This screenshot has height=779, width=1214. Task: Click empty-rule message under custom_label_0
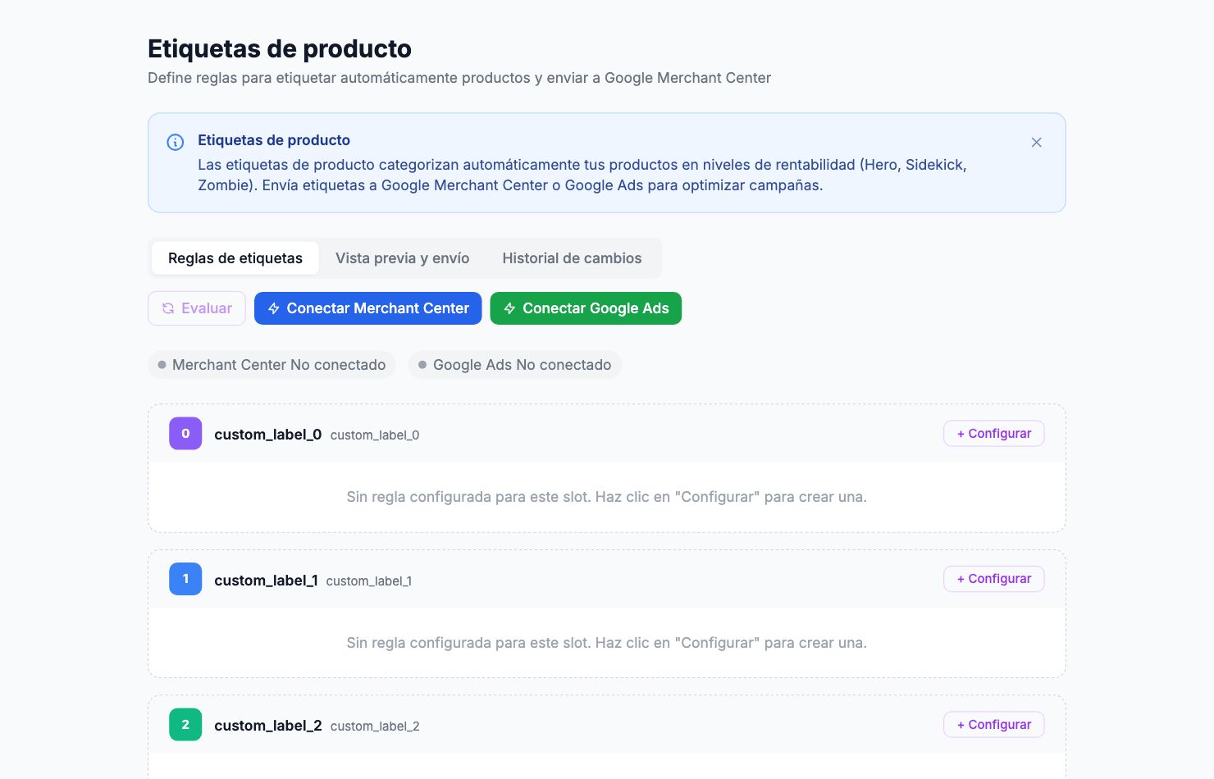tap(607, 497)
